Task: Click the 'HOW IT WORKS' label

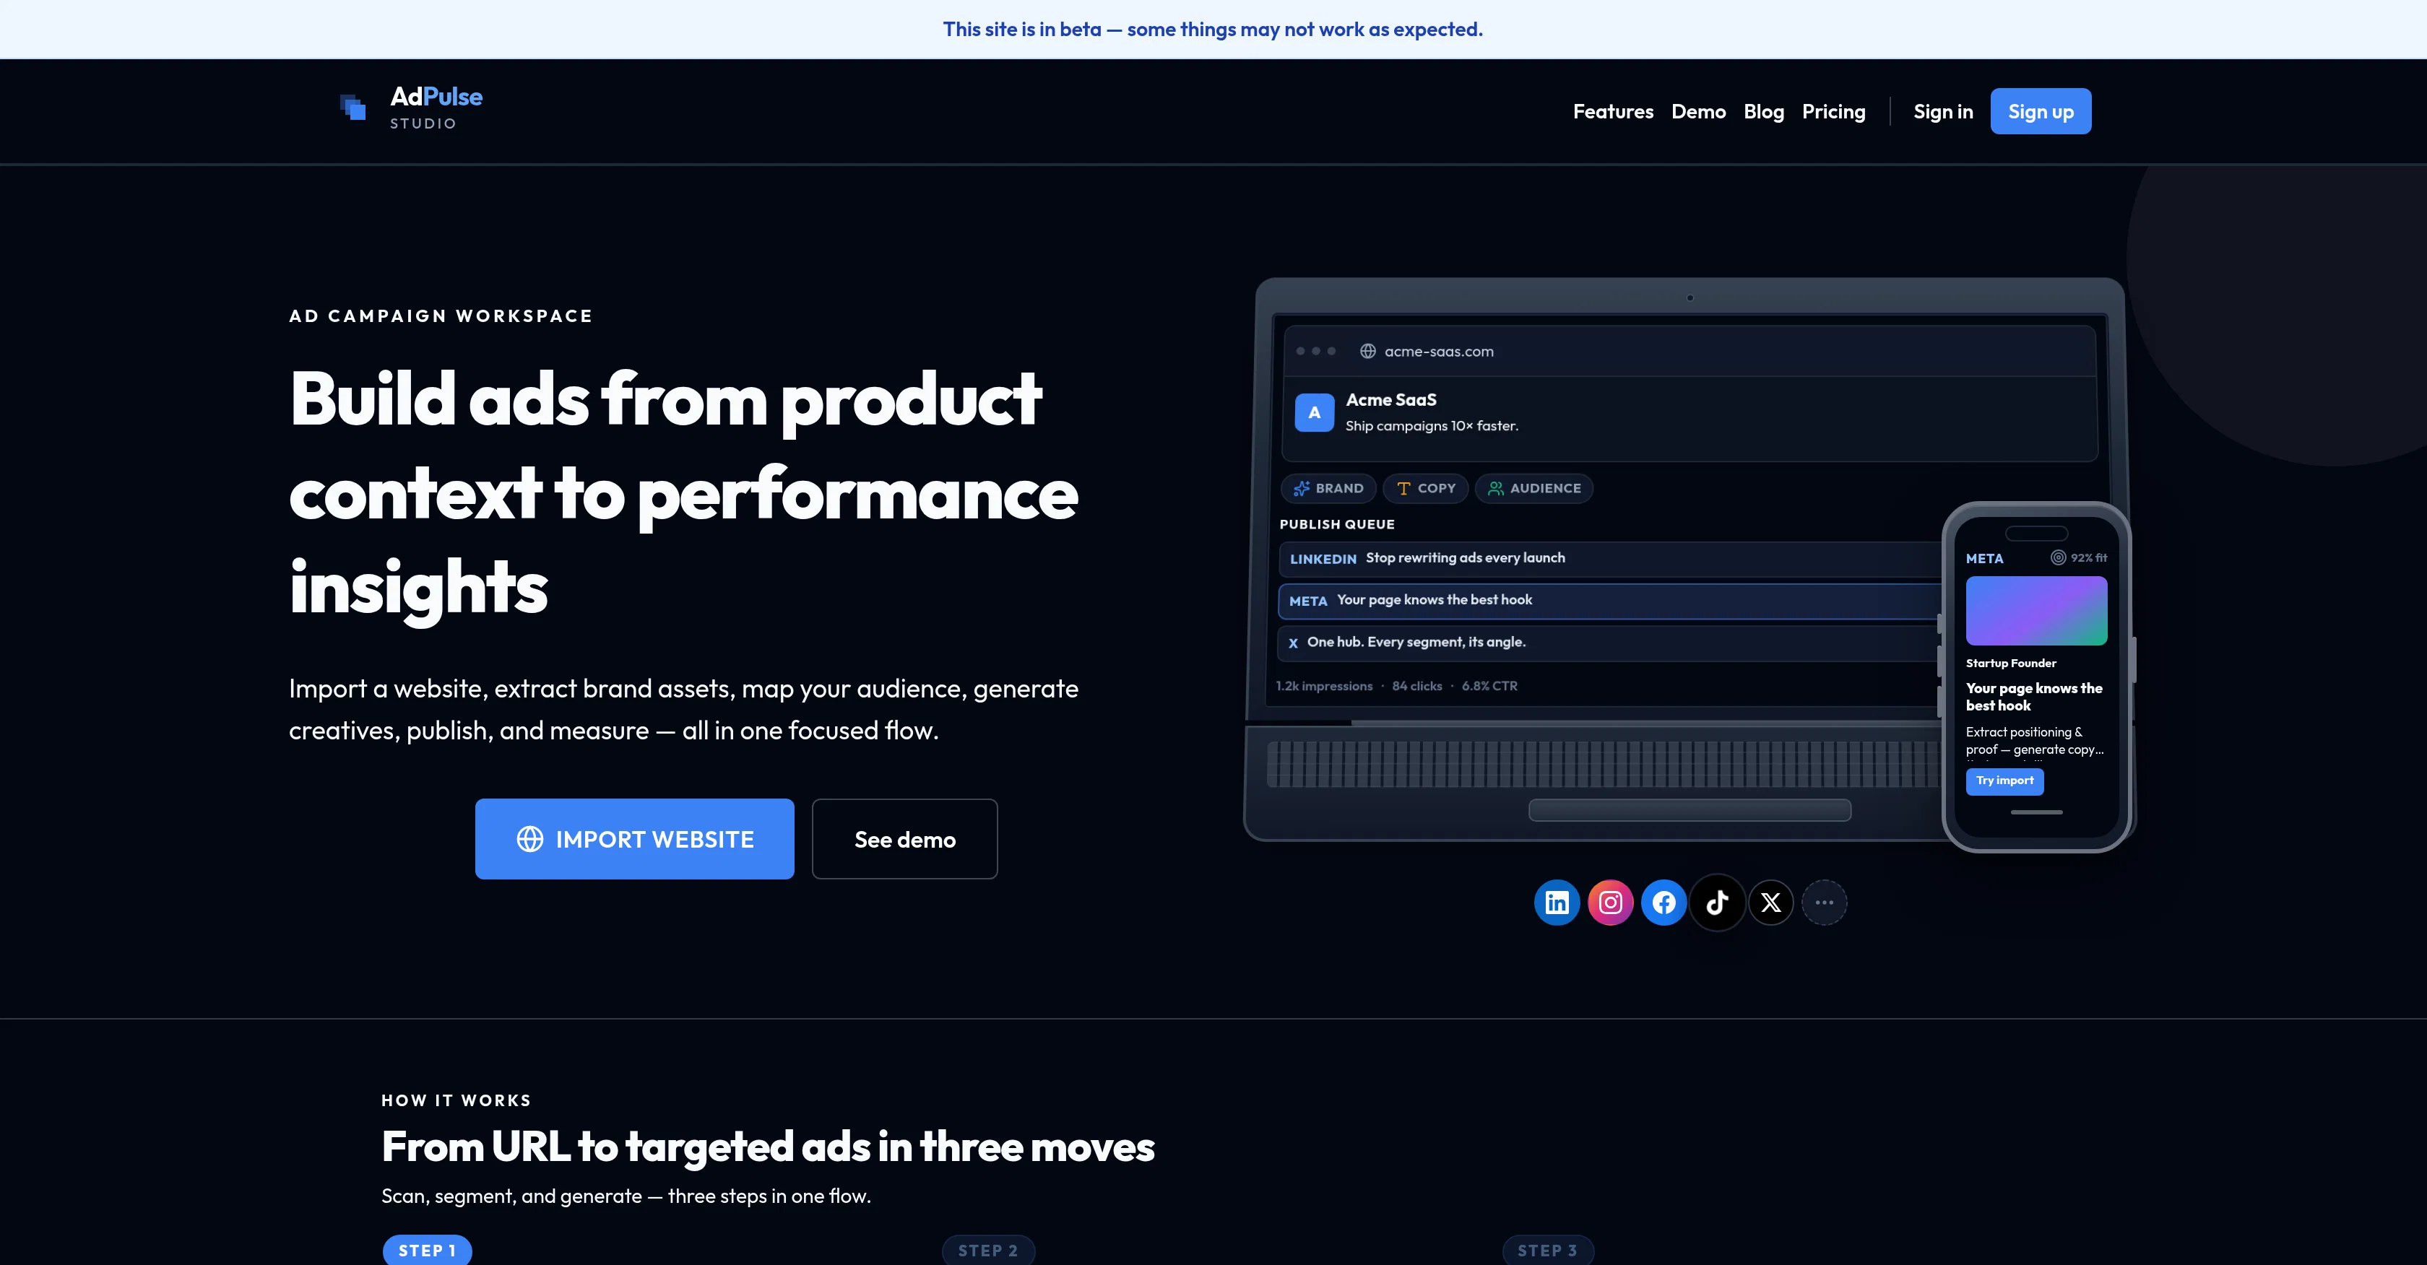Action: 456,1100
